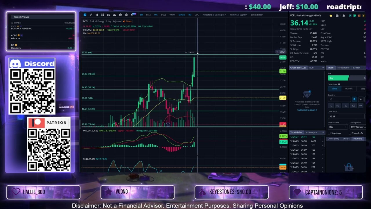This screenshot has height=209, width=371.
Task: Select the Buy side button
Action: point(338,78)
